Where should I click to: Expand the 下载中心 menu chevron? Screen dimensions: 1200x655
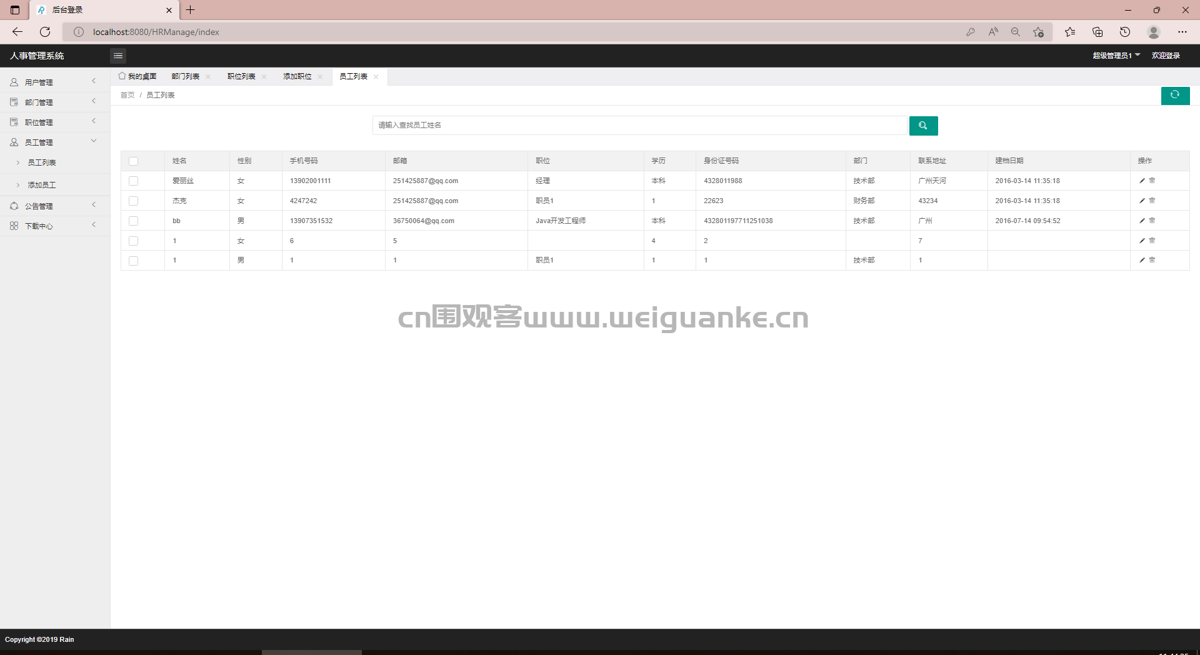pyautogui.click(x=94, y=225)
